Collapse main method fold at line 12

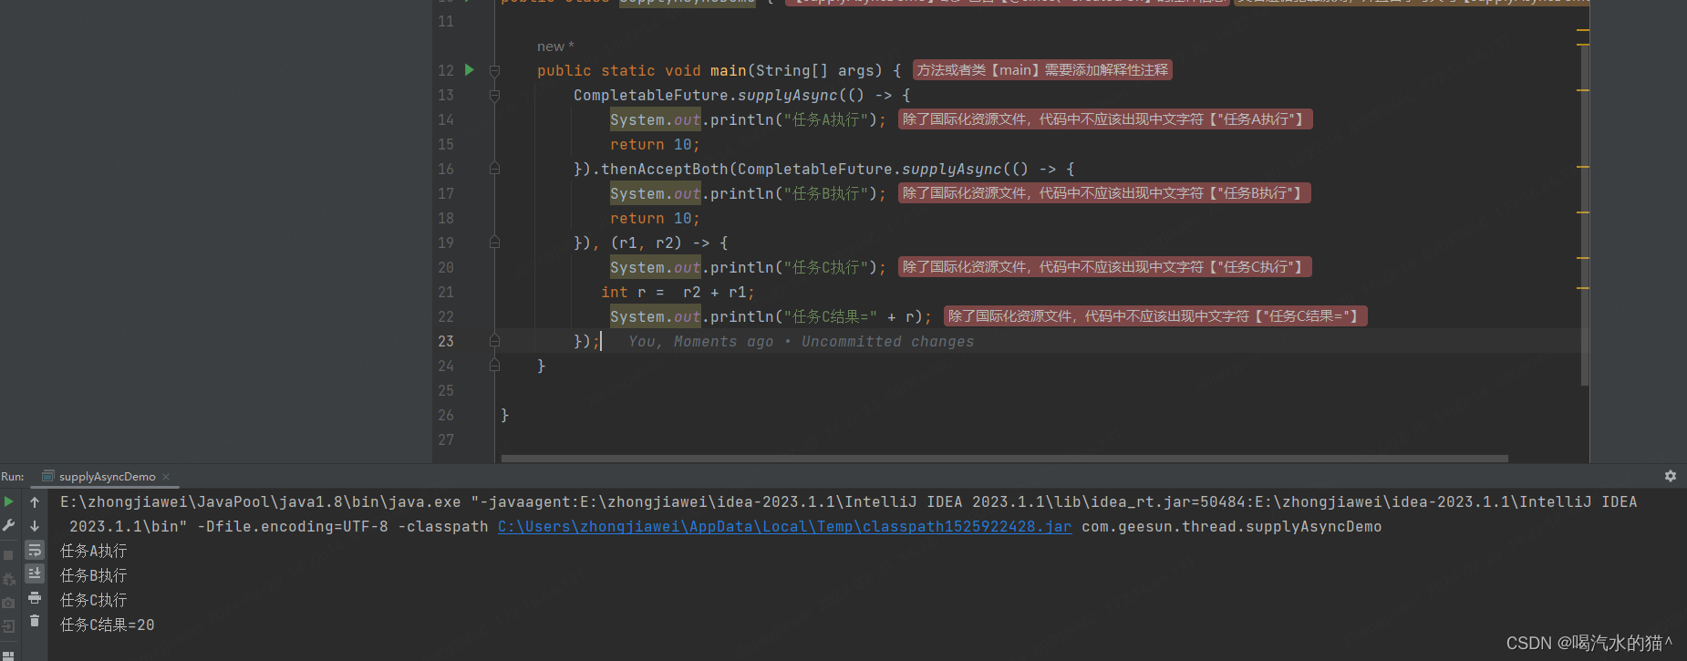(494, 70)
